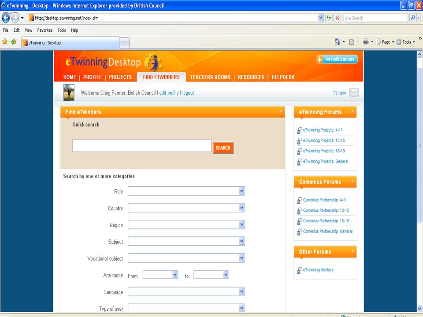Image resolution: width=423 pixels, height=317 pixels.
Task: Open the Edit menu
Action: click(x=16, y=30)
